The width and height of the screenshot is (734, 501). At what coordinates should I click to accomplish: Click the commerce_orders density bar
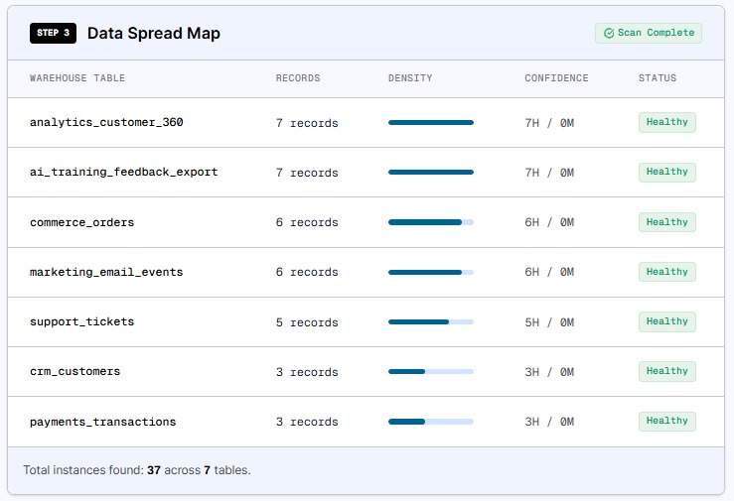[431, 222]
